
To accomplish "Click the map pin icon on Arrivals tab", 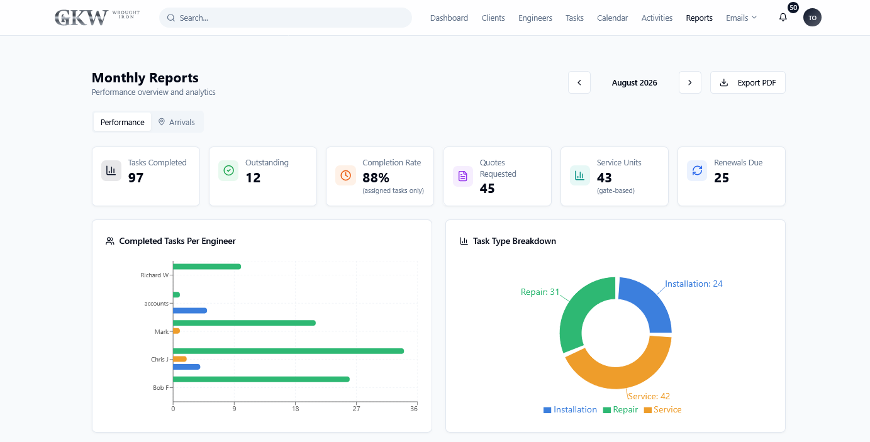I will click(162, 122).
